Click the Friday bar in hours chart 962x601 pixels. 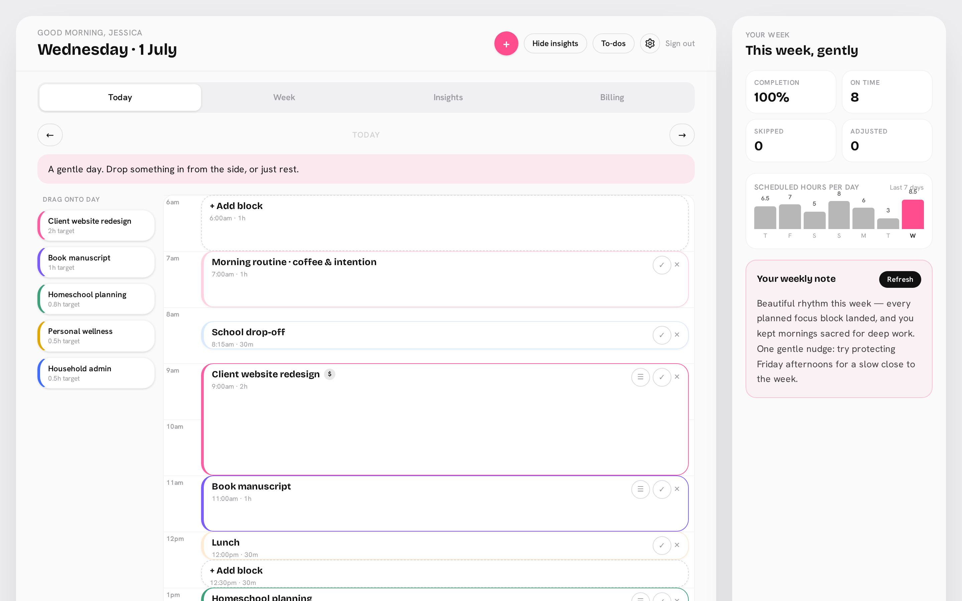790,217
